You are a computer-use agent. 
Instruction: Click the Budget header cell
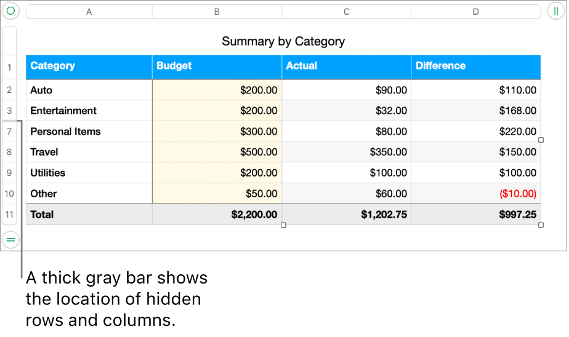click(217, 66)
